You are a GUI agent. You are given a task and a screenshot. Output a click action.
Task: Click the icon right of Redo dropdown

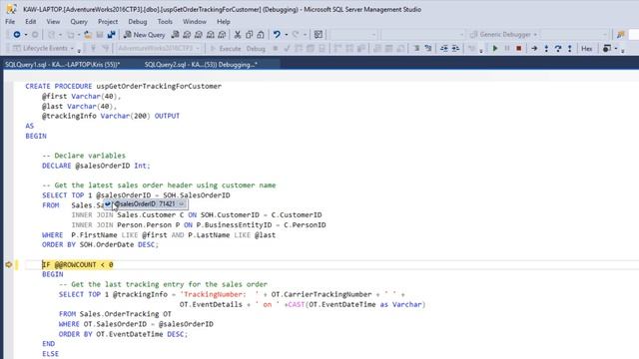pyautogui.click(x=319, y=35)
